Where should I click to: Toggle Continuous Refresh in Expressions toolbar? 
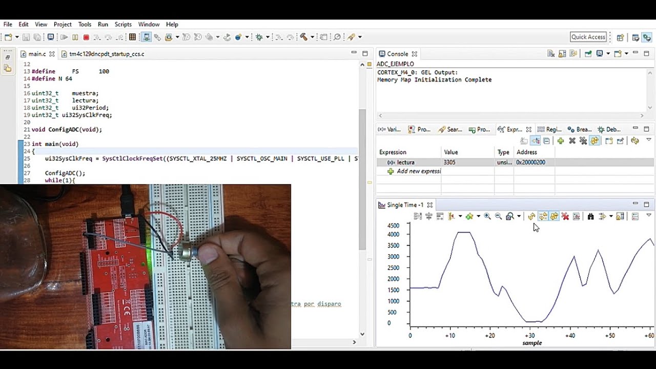(x=595, y=140)
